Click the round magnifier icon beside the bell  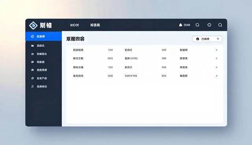click(x=197, y=25)
